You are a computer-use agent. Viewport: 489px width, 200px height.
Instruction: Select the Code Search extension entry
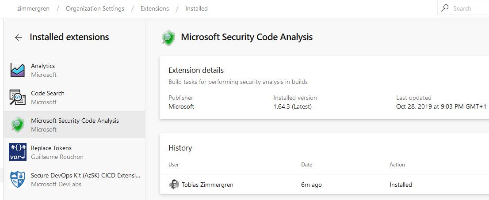click(x=48, y=94)
